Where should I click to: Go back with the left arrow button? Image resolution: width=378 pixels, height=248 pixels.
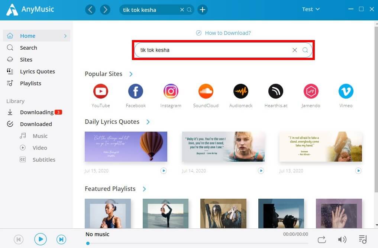coord(90,10)
